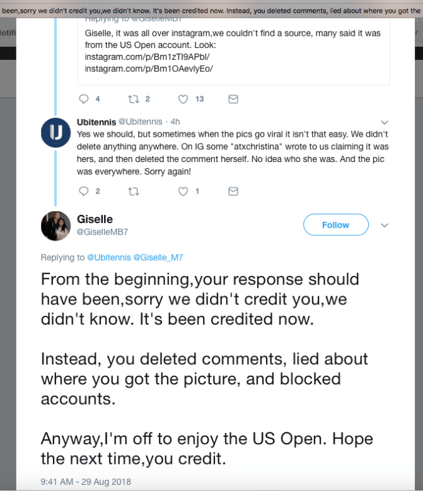
Task: Click the @Ubitennis mention in replying-to line
Action: click(x=108, y=258)
